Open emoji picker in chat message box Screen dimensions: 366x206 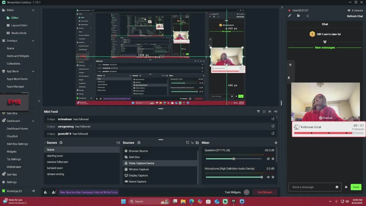337,187
